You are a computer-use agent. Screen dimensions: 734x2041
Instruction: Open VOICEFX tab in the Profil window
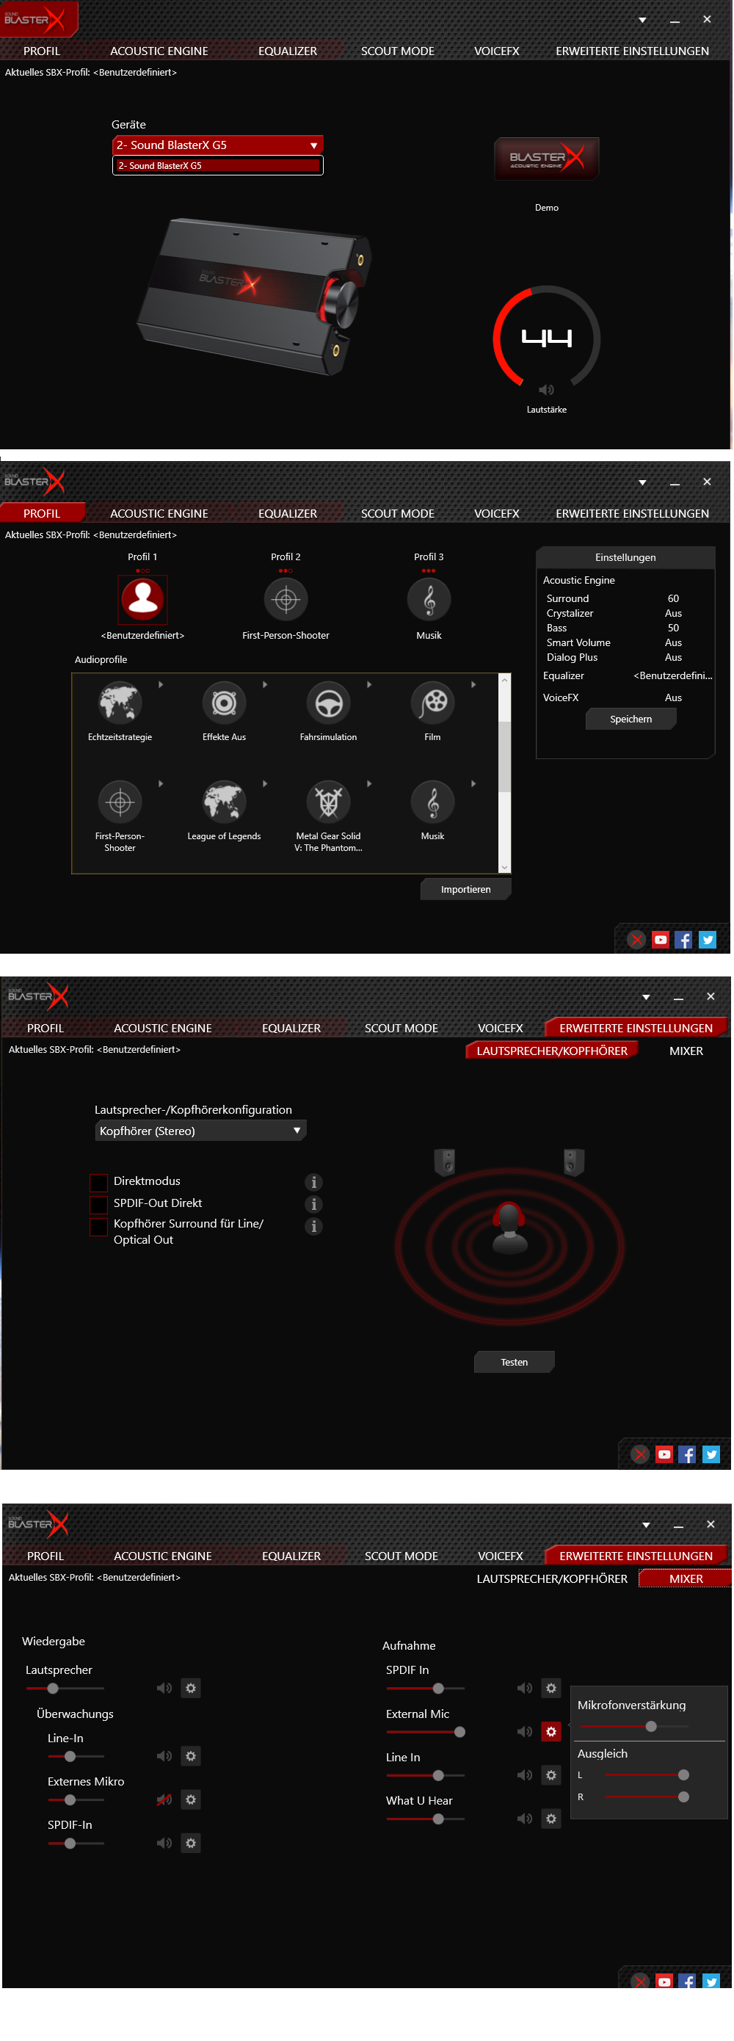pyautogui.click(x=496, y=513)
